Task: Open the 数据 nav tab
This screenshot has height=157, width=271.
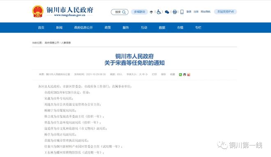Action: 162,28
